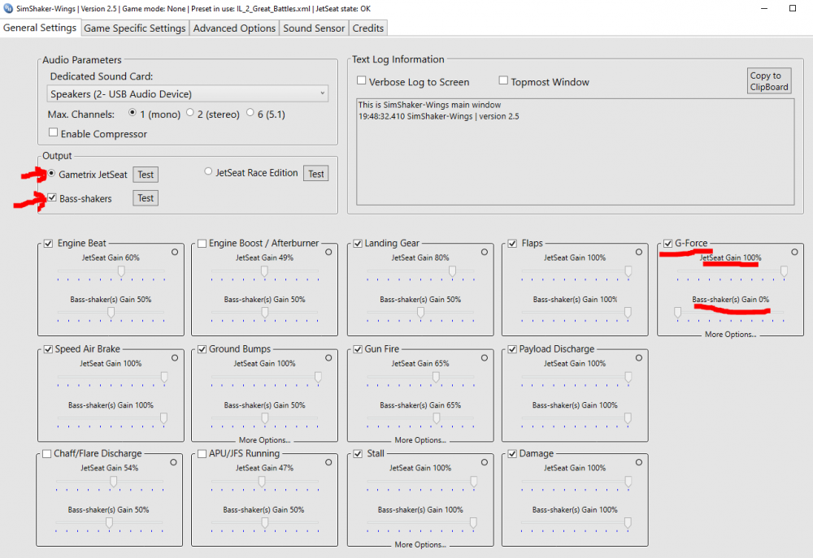813x558 pixels.
Task: Click the round indicator in Damage group
Action: pyautogui.click(x=639, y=462)
